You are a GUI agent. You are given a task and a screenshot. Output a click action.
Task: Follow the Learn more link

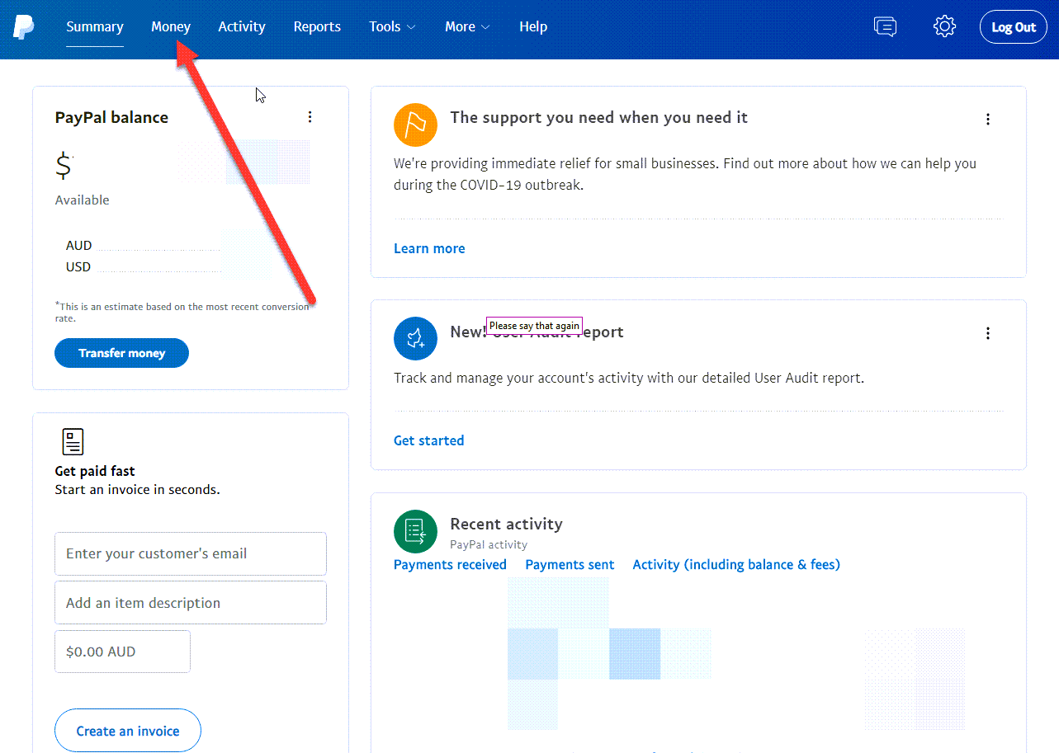pyautogui.click(x=429, y=248)
